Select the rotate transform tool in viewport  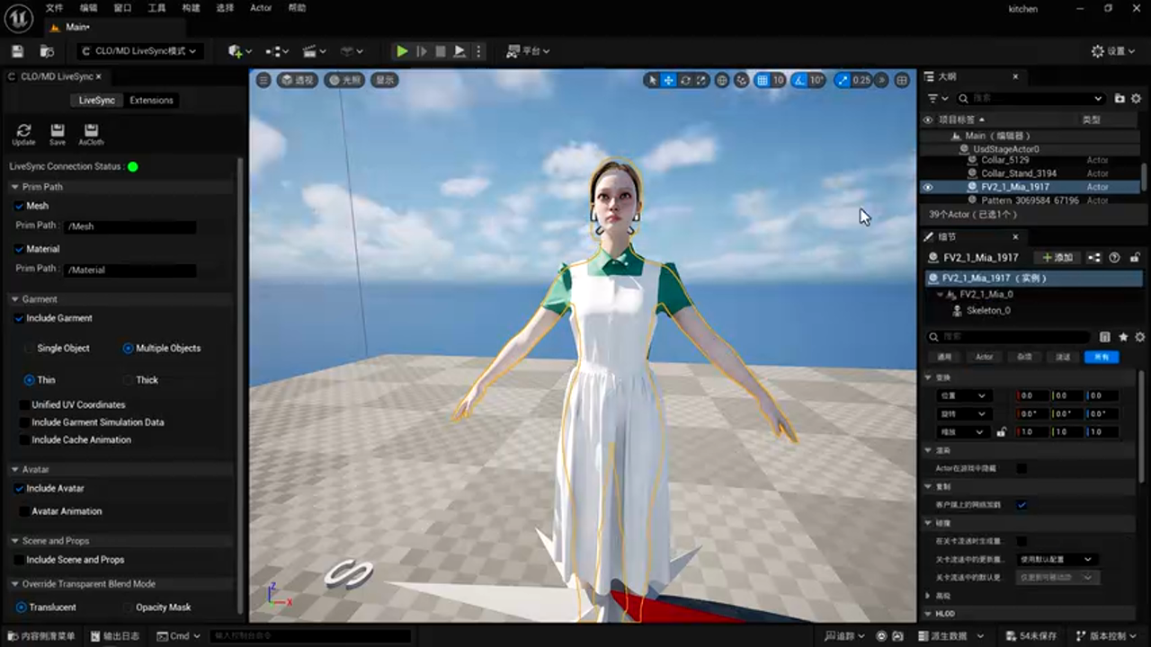(685, 80)
